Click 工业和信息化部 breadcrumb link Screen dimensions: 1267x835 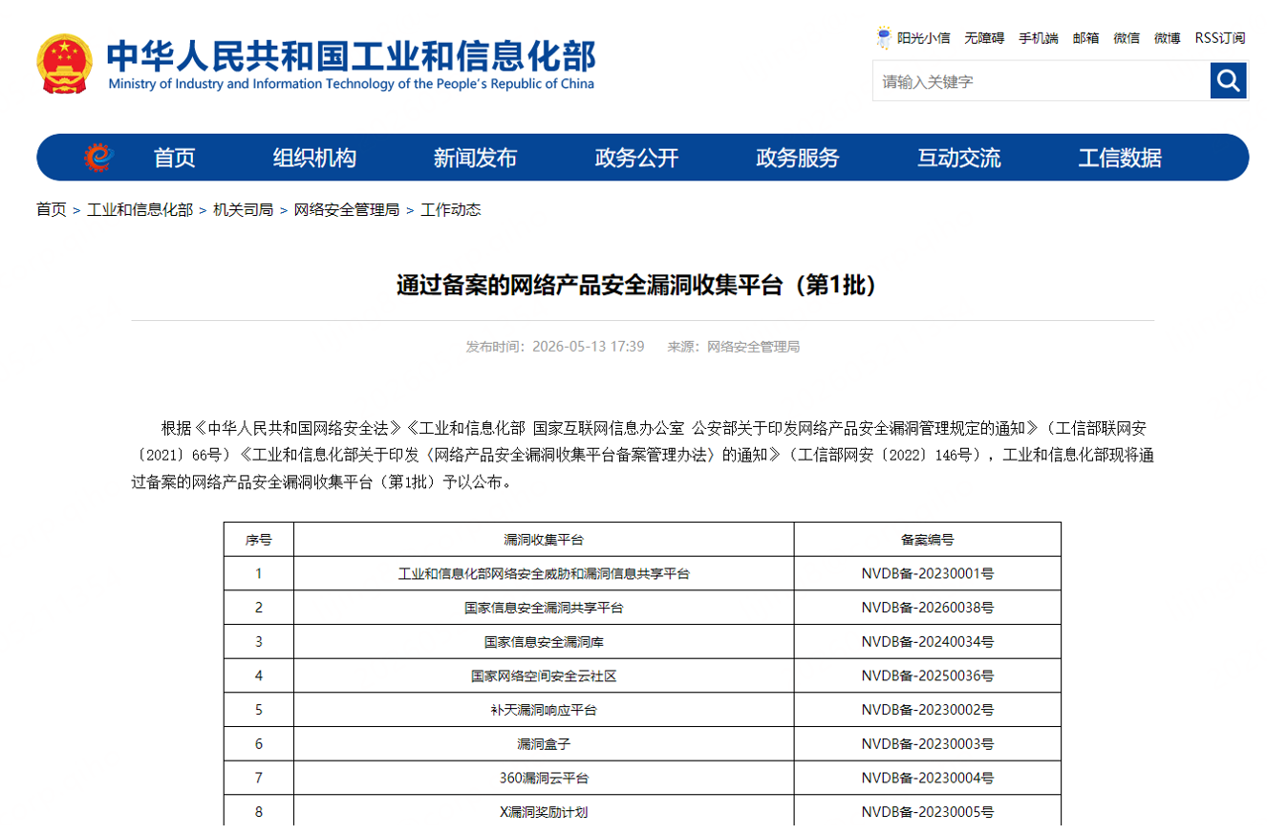[140, 209]
